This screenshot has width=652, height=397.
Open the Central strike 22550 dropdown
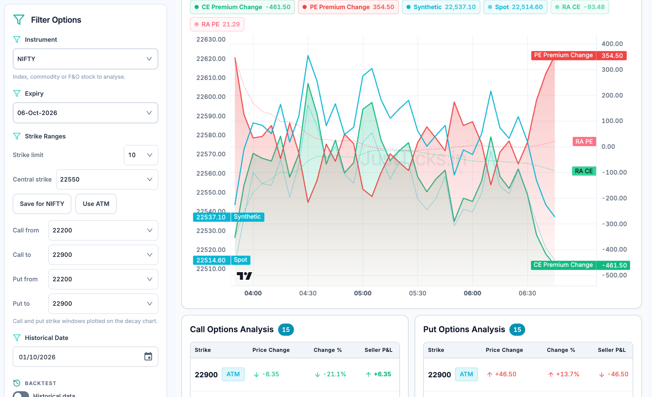pyautogui.click(x=107, y=179)
